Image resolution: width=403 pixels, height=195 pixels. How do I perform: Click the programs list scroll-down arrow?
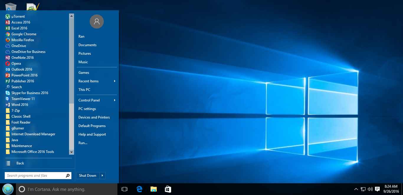click(71, 152)
